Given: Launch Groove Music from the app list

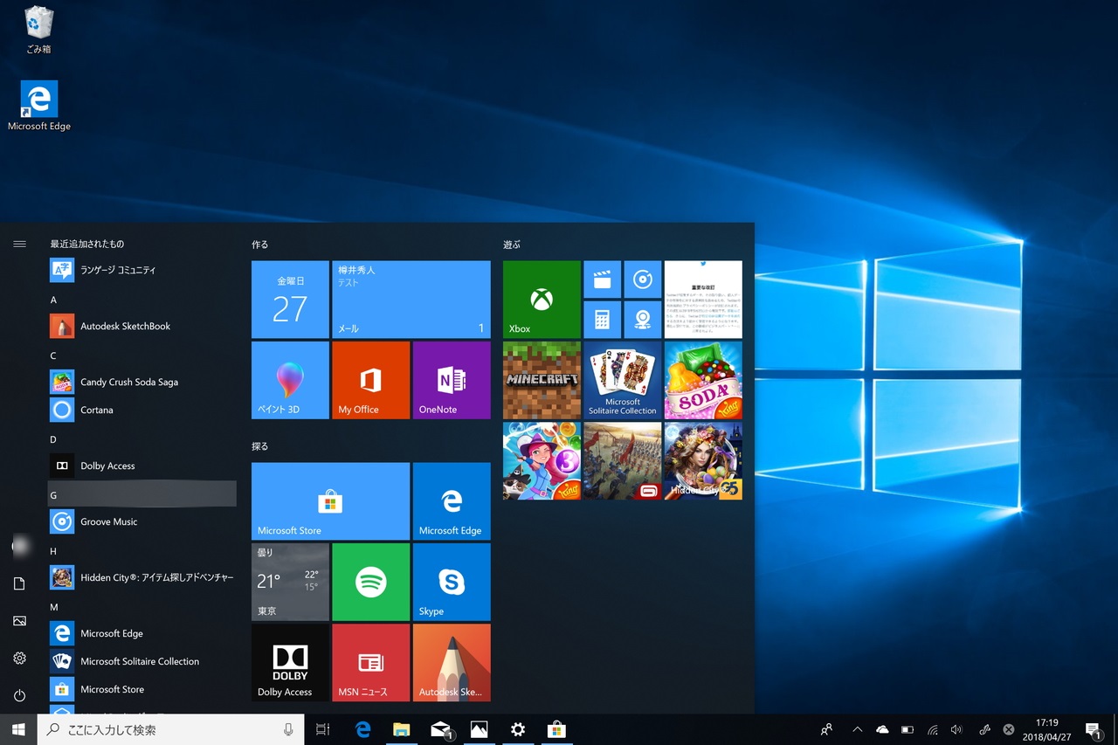Looking at the screenshot, I should (x=142, y=521).
